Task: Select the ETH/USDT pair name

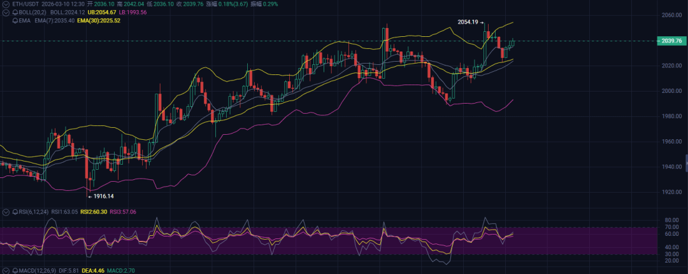Action: coord(26,4)
